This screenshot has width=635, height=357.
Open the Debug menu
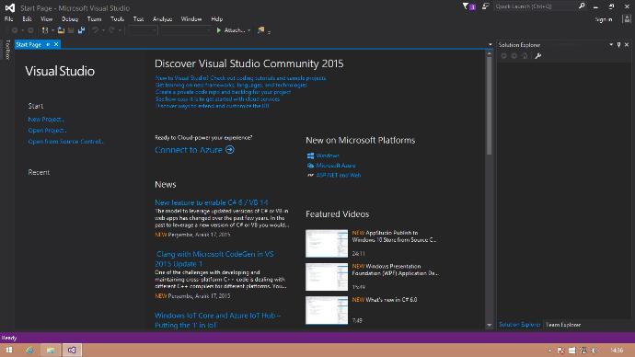[x=70, y=19]
